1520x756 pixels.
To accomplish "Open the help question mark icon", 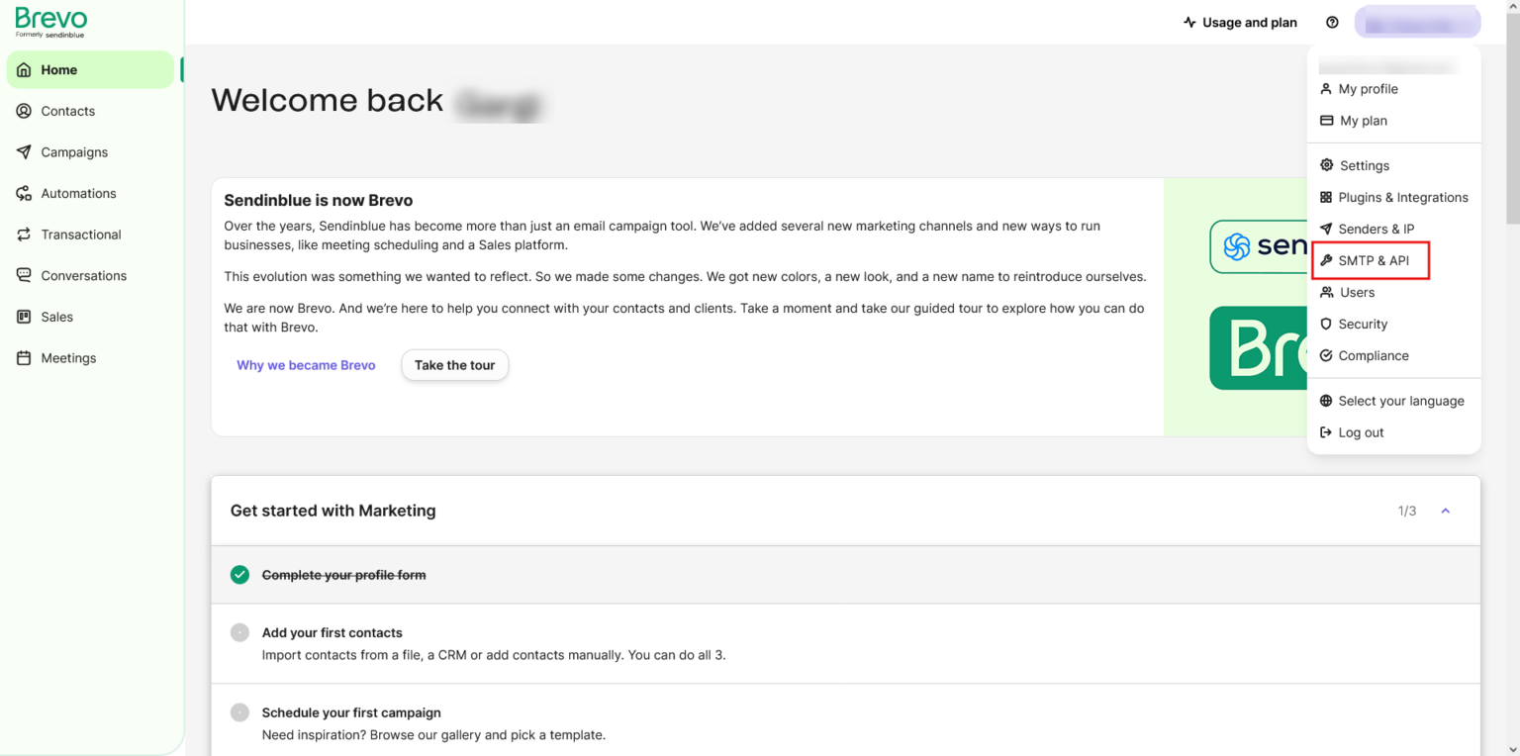I will (1332, 21).
